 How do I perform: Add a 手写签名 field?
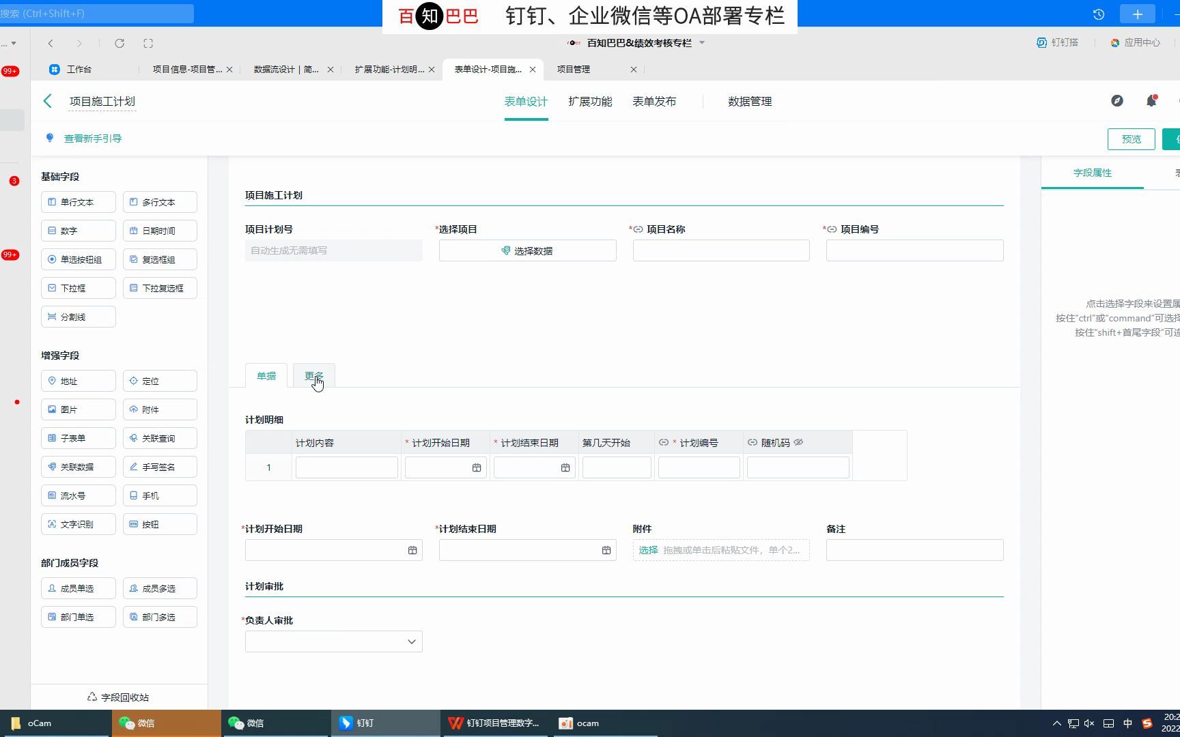pyautogui.click(x=160, y=467)
